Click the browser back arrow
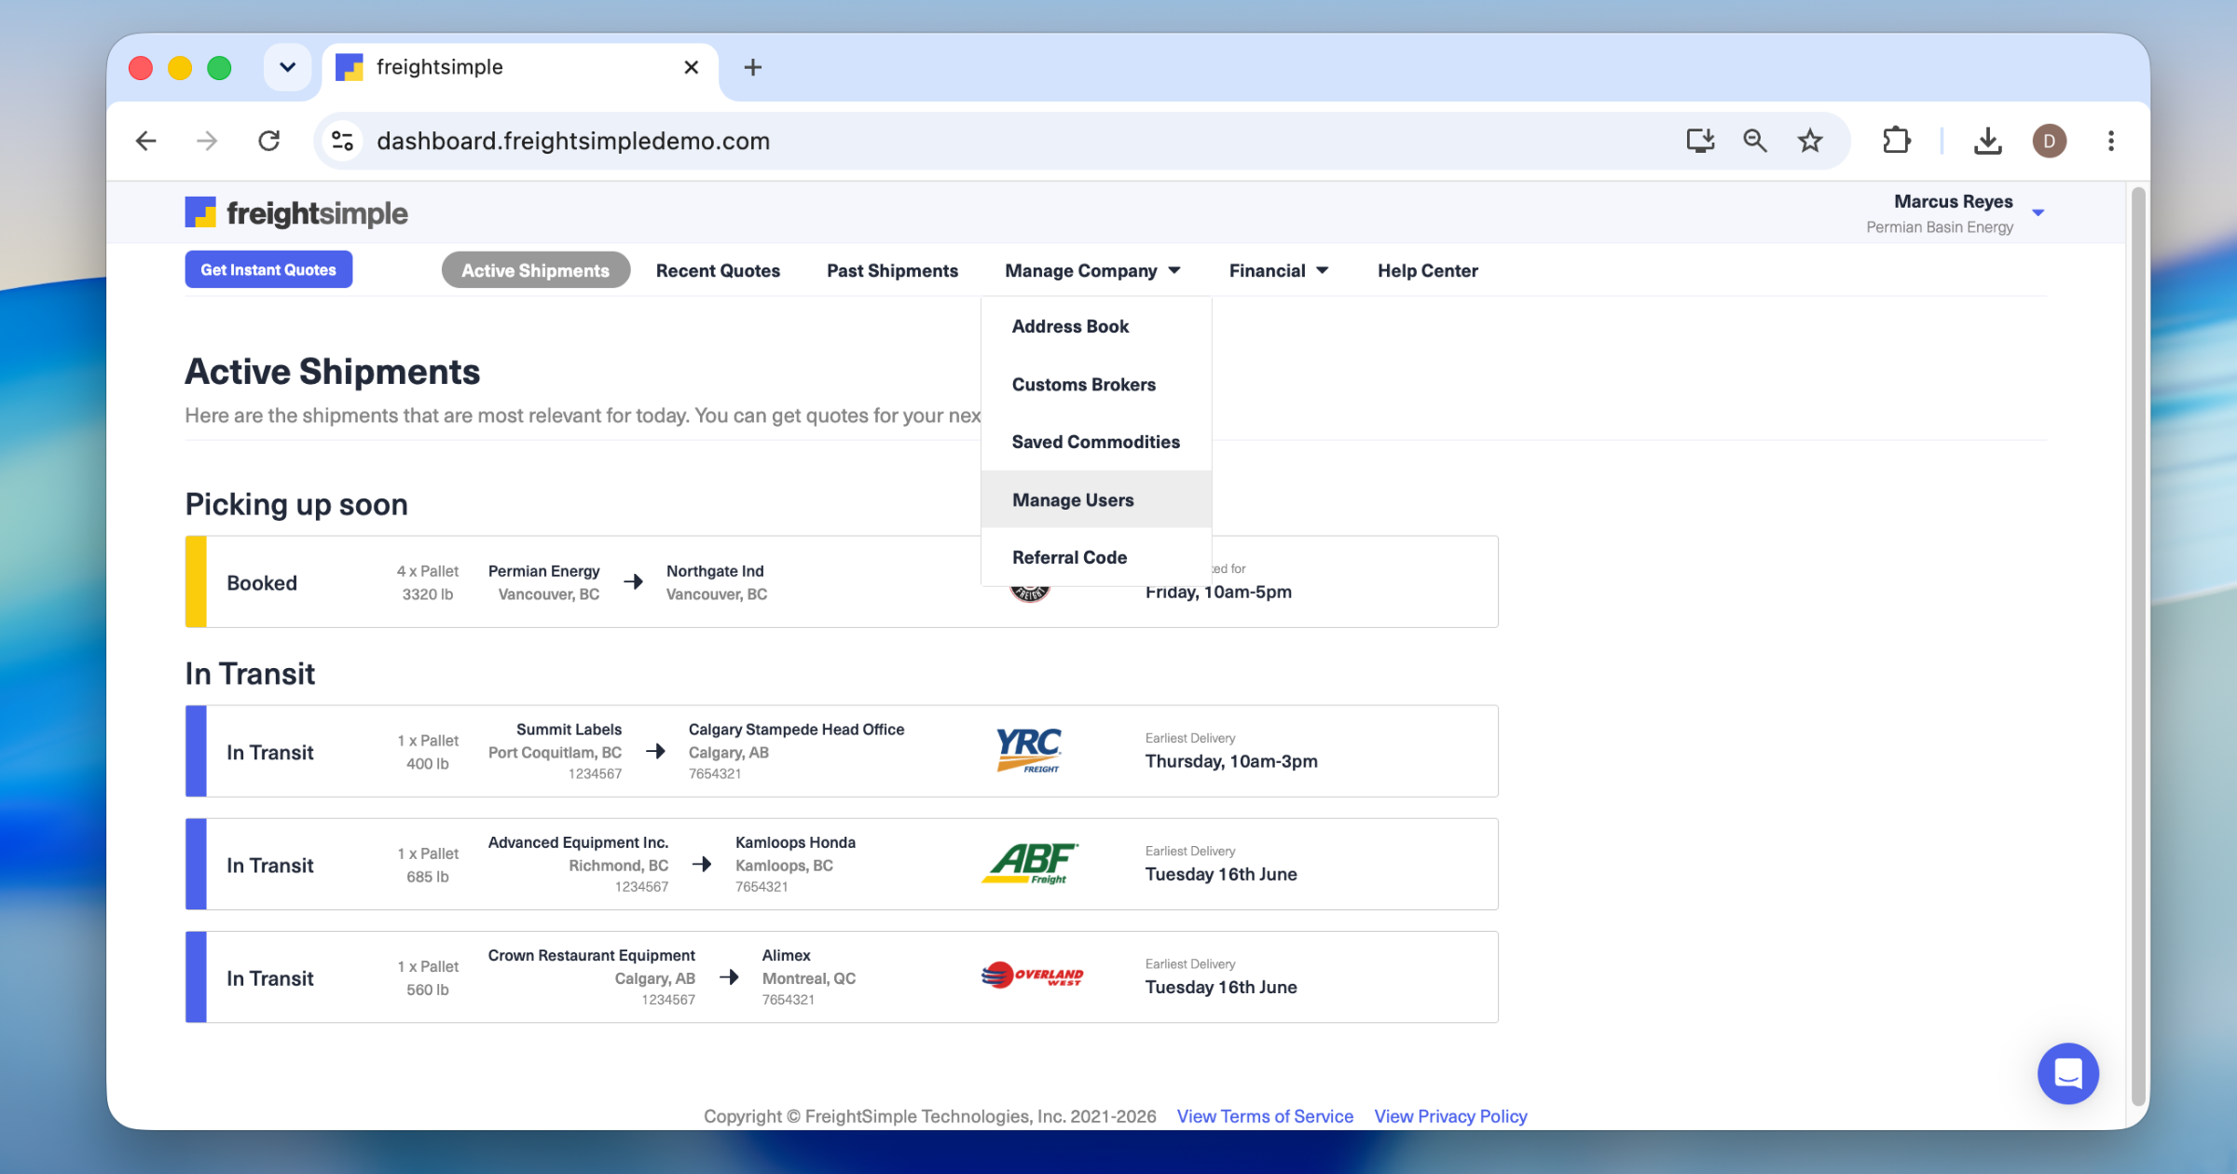Screen dimensions: 2237x1174 click(x=146, y=141)
